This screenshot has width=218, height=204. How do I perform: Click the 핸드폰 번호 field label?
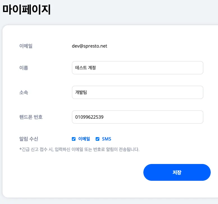point(31,117)
